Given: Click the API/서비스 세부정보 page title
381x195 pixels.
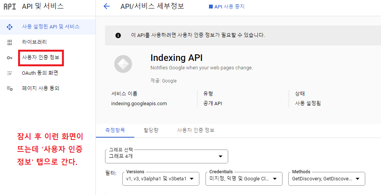Looking at the screenshot, I should 152,6.
